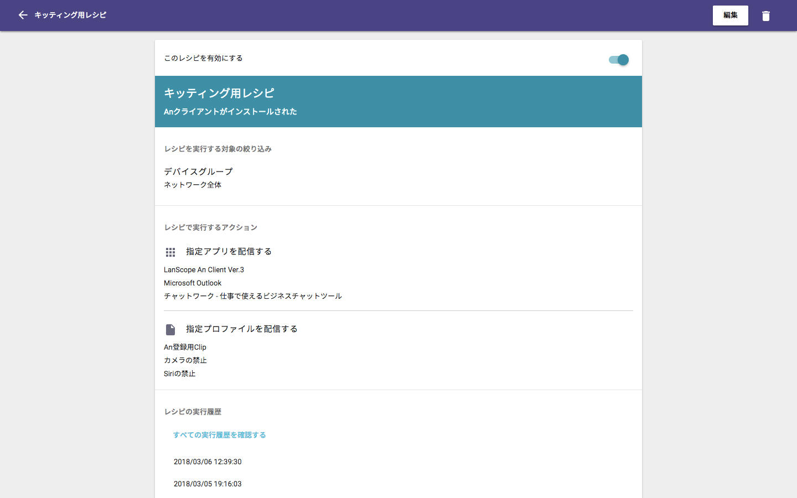Click the ネットワーク全体 device group value
797x498 pixels.
click(x=193, y=185)
